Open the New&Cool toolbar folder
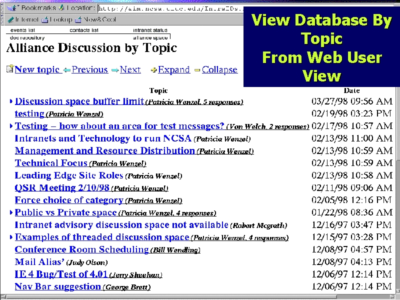400x300 pixels. pos(95,19)
